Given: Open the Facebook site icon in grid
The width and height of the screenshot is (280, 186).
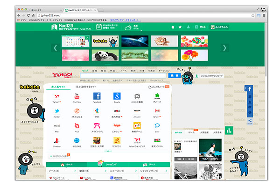Looking at the screenshot, I should pos(97,96).
